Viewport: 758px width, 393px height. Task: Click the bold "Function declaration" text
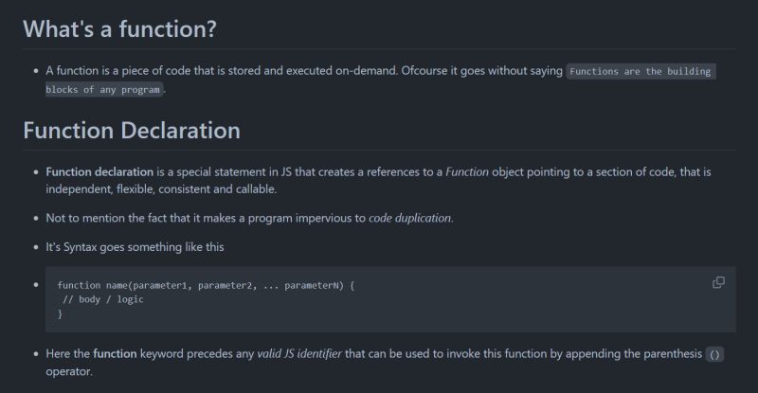click(99, 172)
